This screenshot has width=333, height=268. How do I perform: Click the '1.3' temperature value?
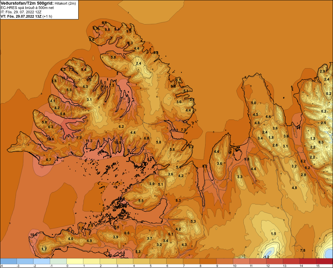[313, 138]
